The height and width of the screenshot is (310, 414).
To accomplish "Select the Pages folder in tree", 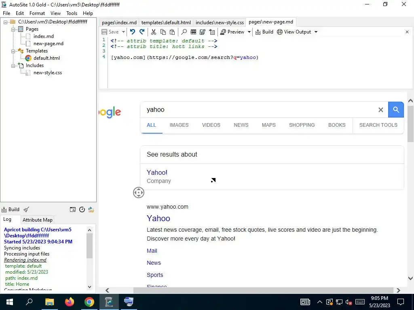I will pyautogui.click(x=32, y=29).
